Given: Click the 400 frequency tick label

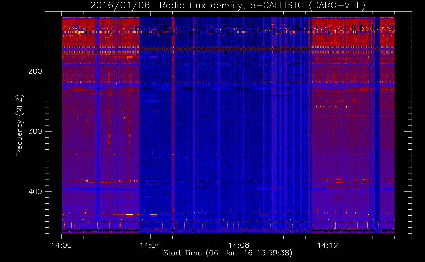Looking at the screenshot, I should [x=35, y=192].
